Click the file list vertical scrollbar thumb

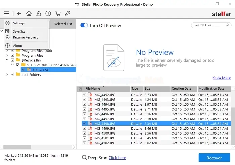point(233,126)
